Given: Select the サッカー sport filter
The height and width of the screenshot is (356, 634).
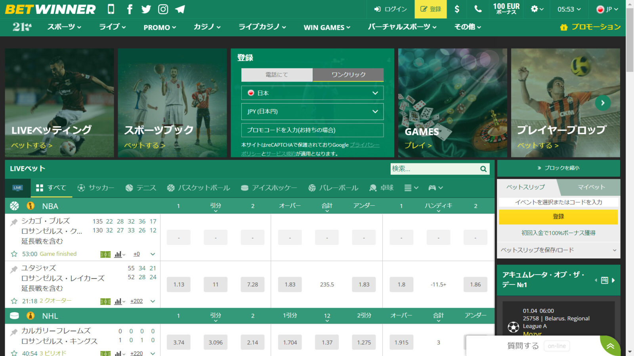Looking at the screenshot, I should [x=95, y=188].
